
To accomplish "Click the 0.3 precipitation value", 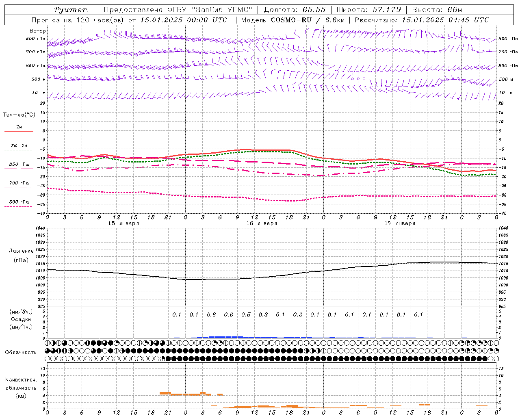I will 263,315.
